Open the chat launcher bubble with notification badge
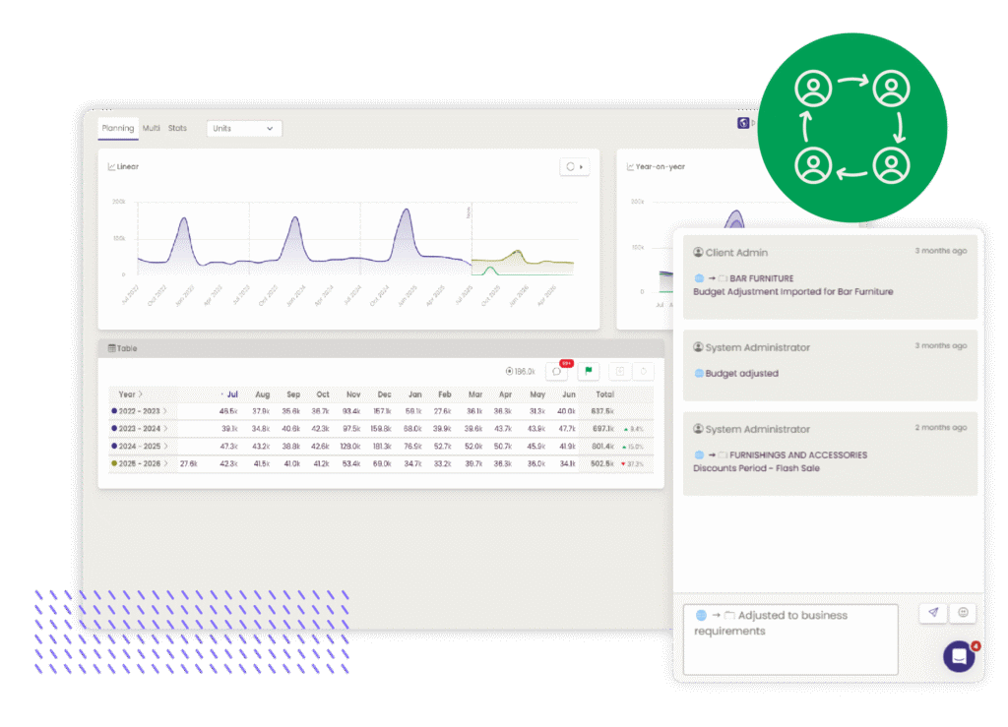This screenshot has width=1008, height=727. coord(959,656)
